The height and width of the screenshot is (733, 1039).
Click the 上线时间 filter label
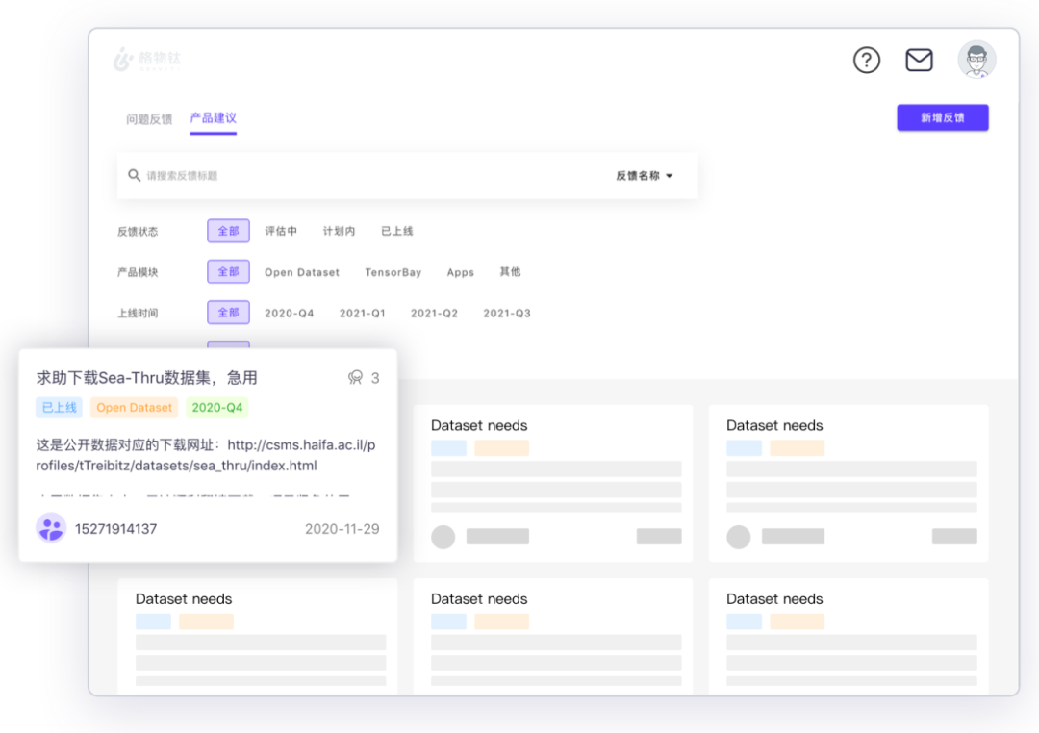pos(138,313)
